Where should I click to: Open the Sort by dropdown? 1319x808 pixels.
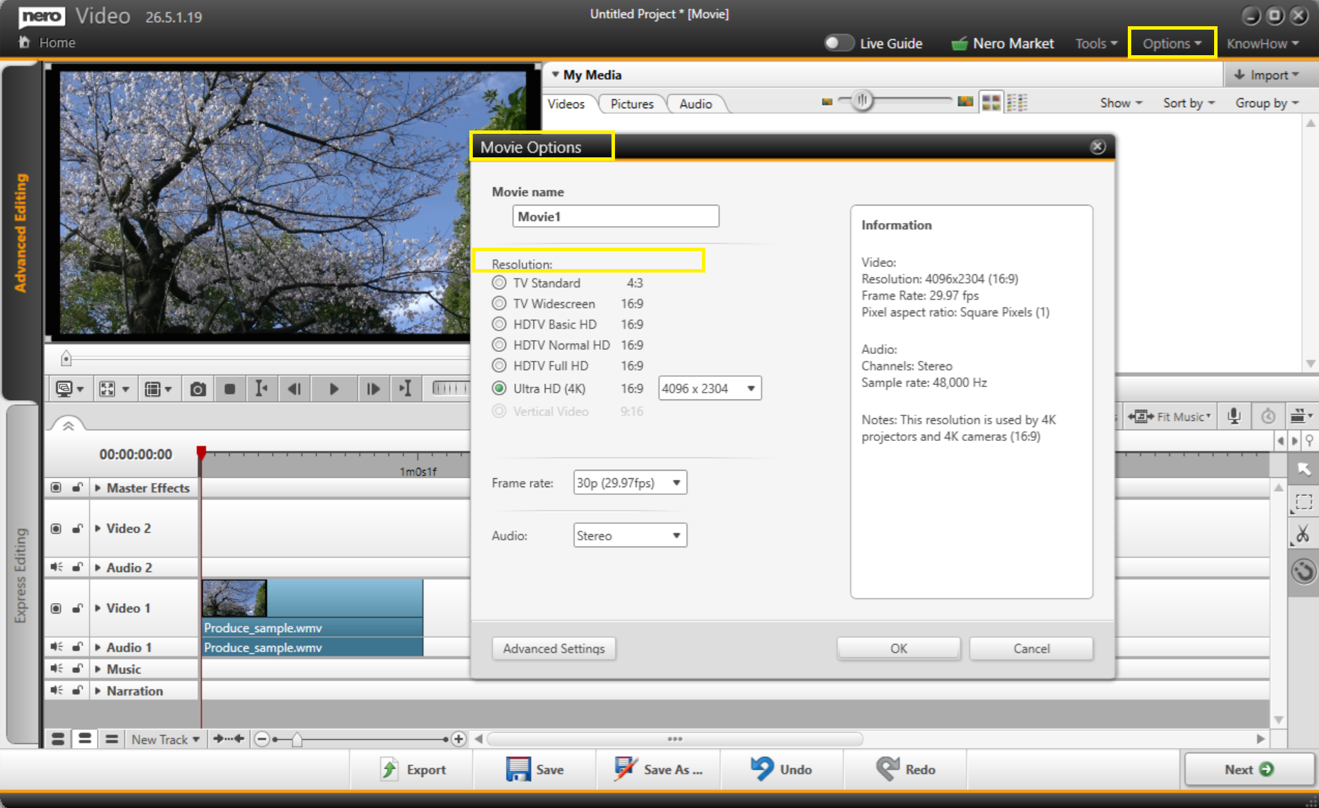click(1189, 103)
